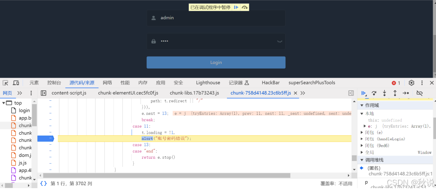Expand the 全局 scope
Screen dimensions: 436x190
point(362,152)
